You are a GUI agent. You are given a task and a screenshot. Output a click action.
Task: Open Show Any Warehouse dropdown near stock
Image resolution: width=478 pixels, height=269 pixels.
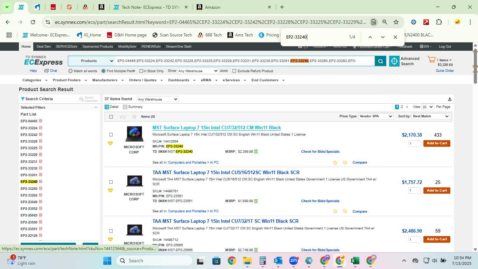coord(198,71)
